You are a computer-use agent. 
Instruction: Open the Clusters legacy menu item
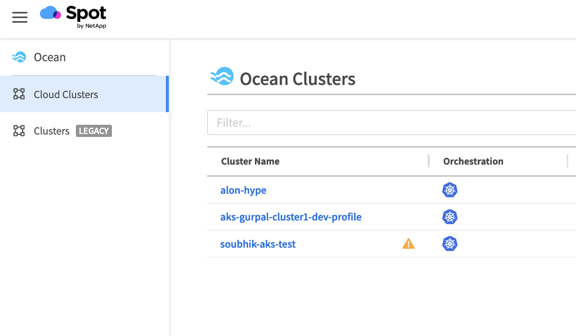point(84,131)
